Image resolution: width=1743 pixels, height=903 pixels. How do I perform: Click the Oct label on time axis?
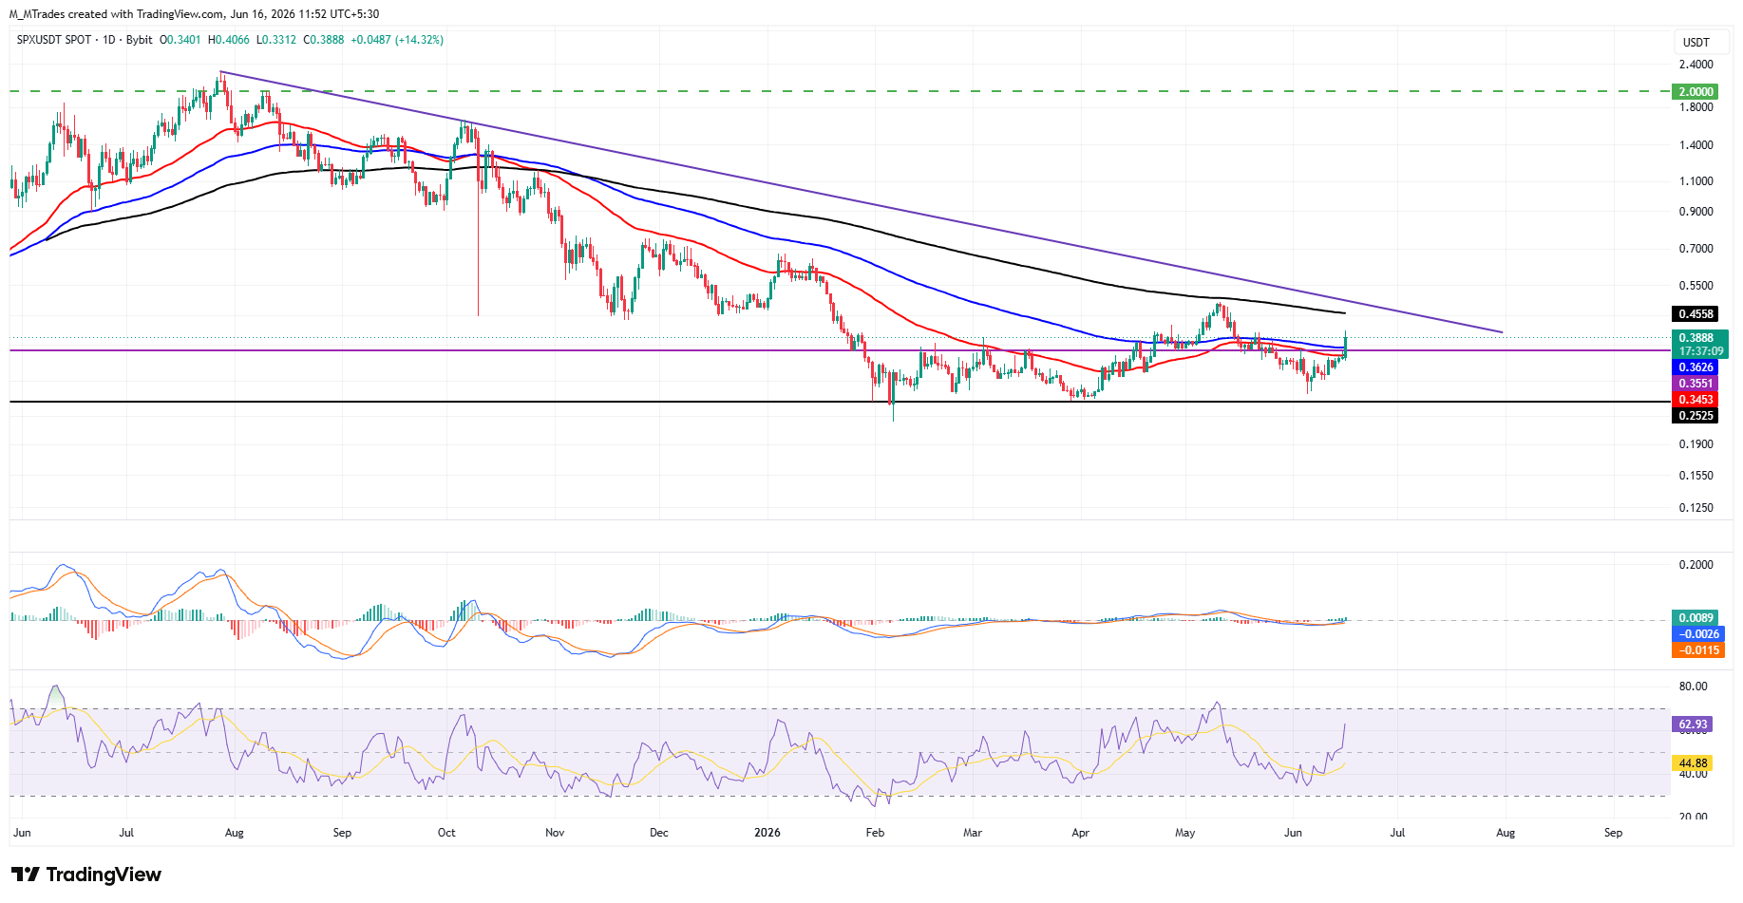point(446,833)
